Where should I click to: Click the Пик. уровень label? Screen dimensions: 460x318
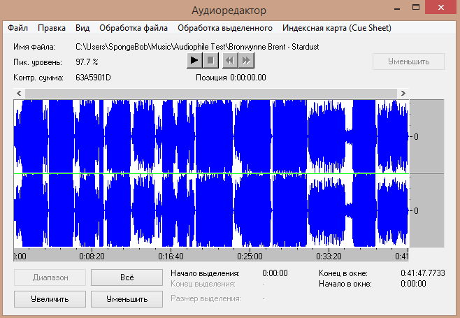pos(38,62)
